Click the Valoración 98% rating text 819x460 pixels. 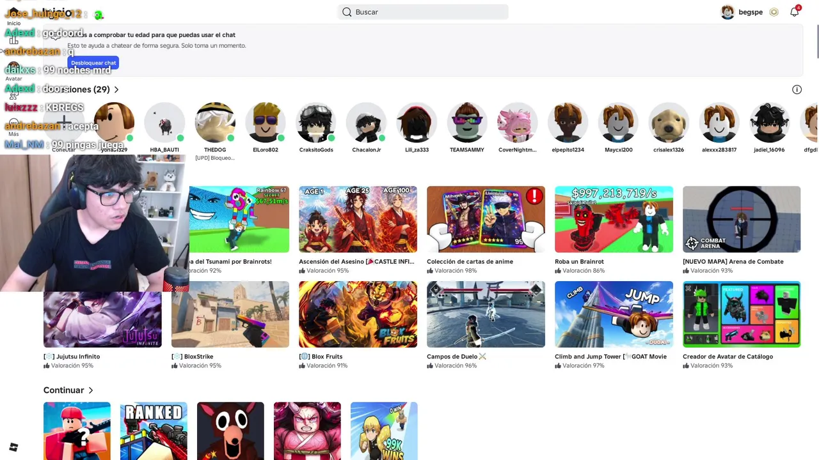click(x=456, y=271)
